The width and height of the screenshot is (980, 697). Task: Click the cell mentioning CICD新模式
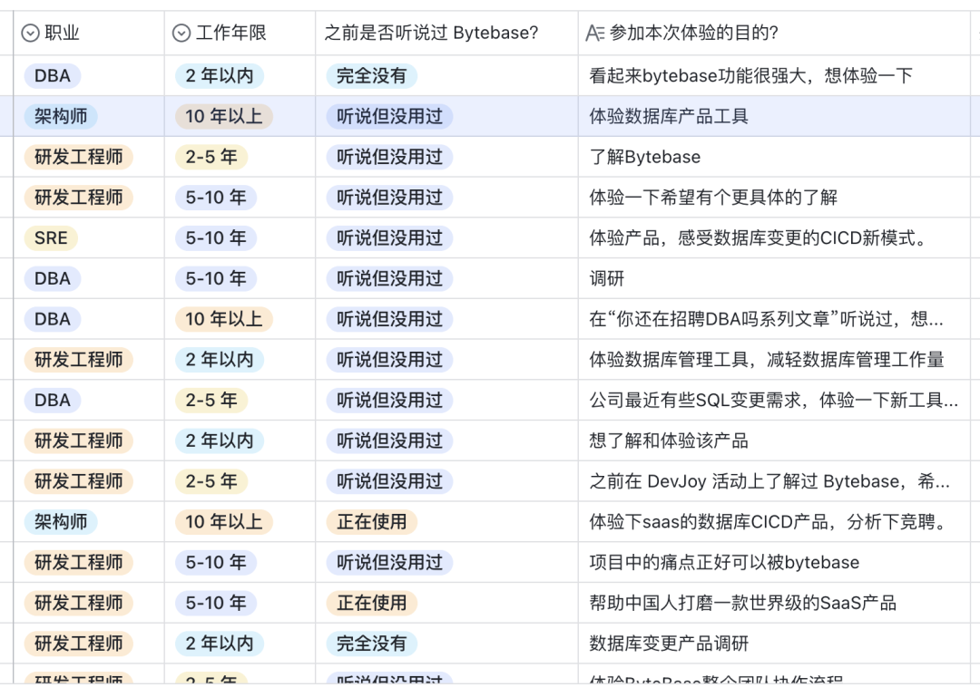point(774,238)
